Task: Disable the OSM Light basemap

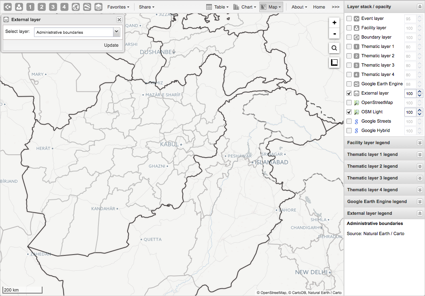Action: pos(349,112)
